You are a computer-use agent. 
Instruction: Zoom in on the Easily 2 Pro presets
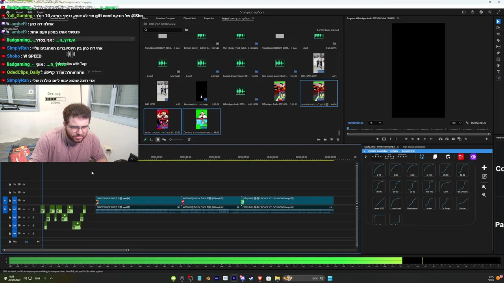484,187
